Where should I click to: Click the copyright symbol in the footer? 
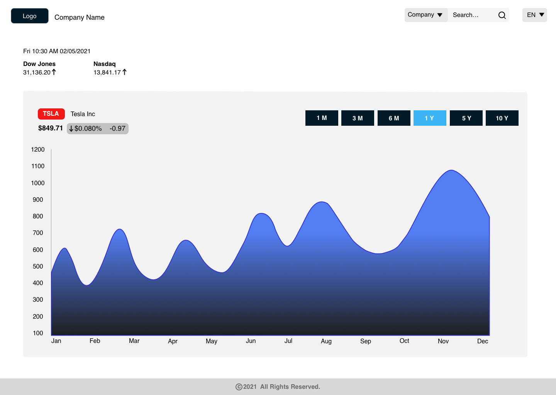(x=239, y=387)
